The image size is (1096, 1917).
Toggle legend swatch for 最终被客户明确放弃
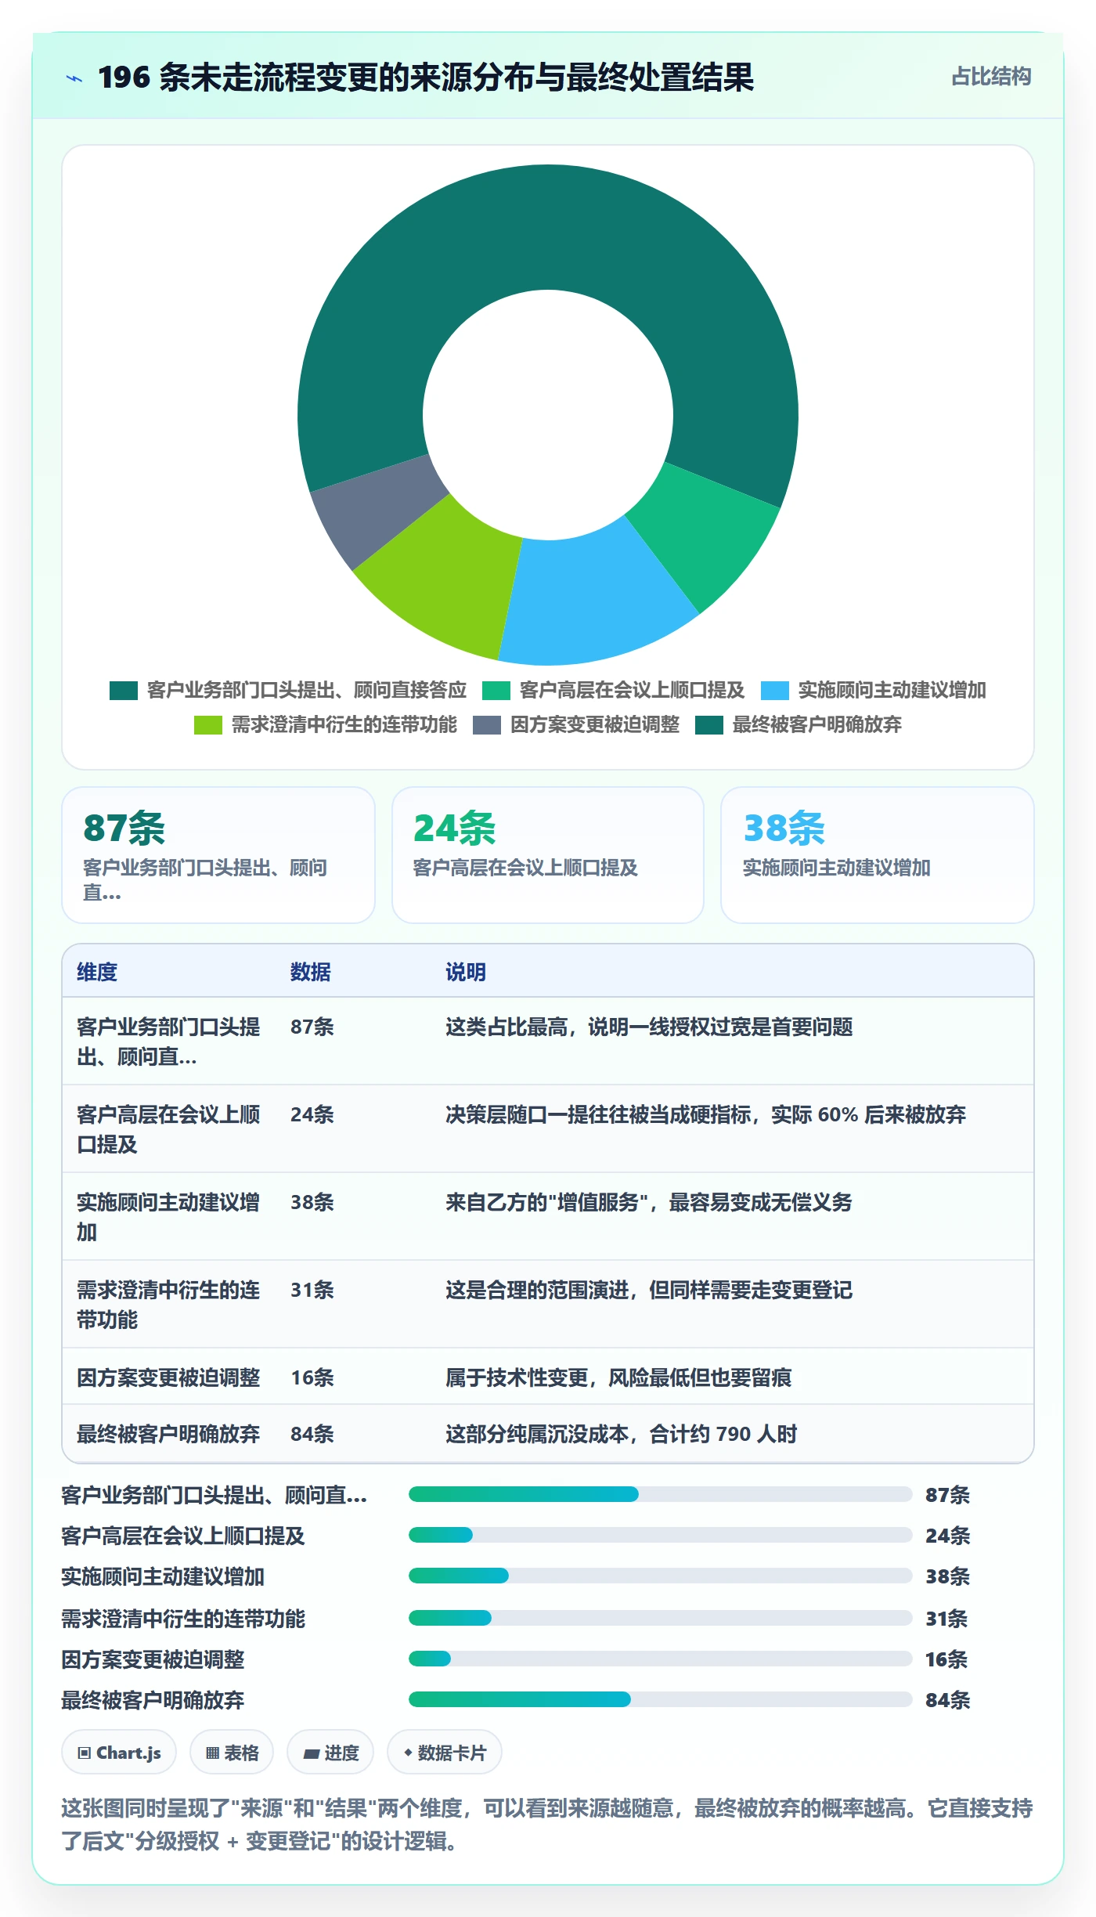tap(709, 724)
